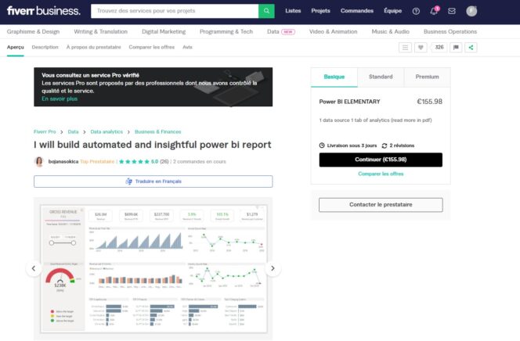The width and height of the screenshot is (520, 341).
Task: Report this gig with flag icon
Action: [x=456, y=47]
